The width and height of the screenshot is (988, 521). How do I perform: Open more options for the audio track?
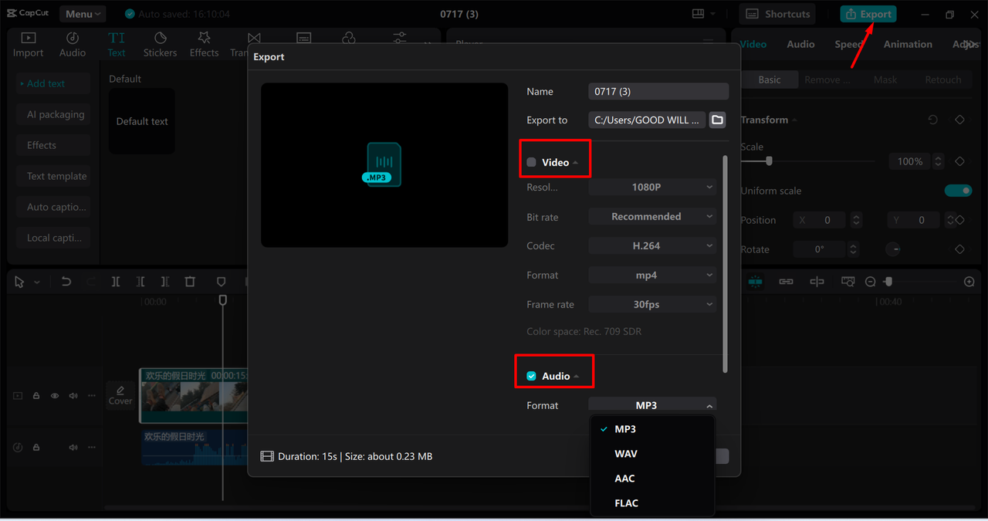[x=92, y=448]
